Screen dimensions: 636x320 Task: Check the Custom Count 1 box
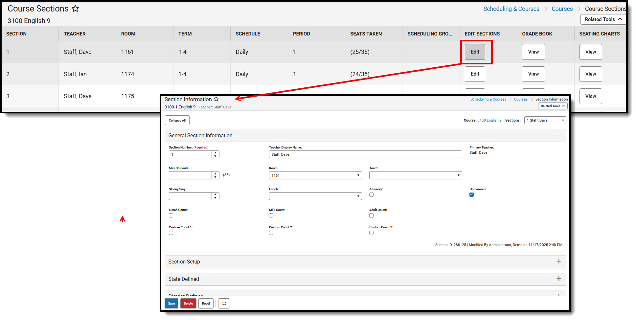point(171,233)
